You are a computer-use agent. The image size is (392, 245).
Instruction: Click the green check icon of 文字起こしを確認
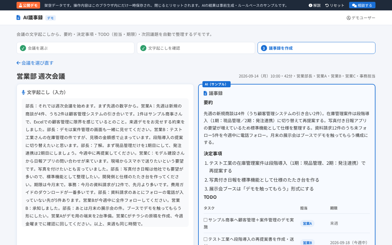click(143, 48)
